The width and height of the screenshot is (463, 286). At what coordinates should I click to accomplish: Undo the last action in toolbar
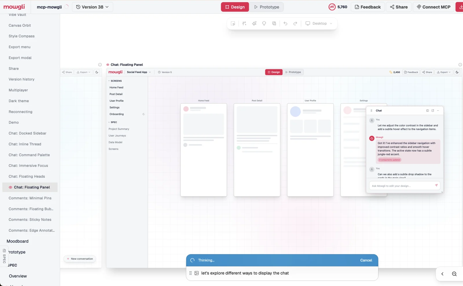coord(285,23)
